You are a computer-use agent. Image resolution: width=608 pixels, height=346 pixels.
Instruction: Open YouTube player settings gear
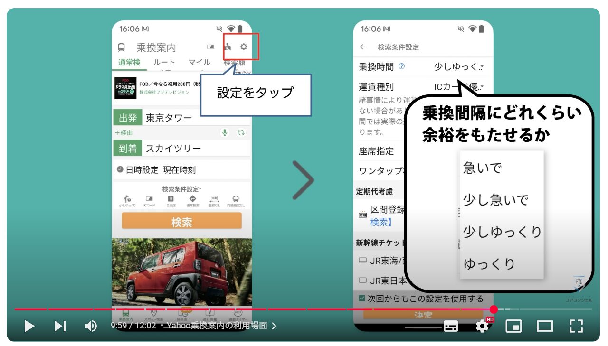tap(483, 326)
